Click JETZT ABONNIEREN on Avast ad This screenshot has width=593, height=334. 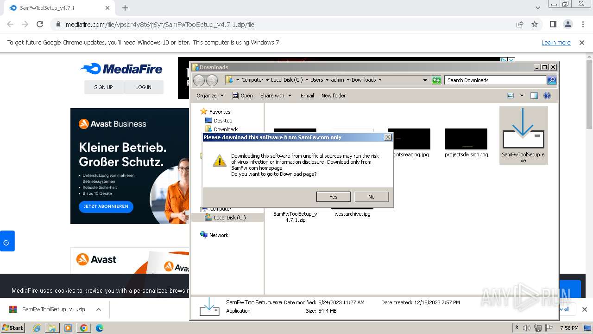click(106, 206)
